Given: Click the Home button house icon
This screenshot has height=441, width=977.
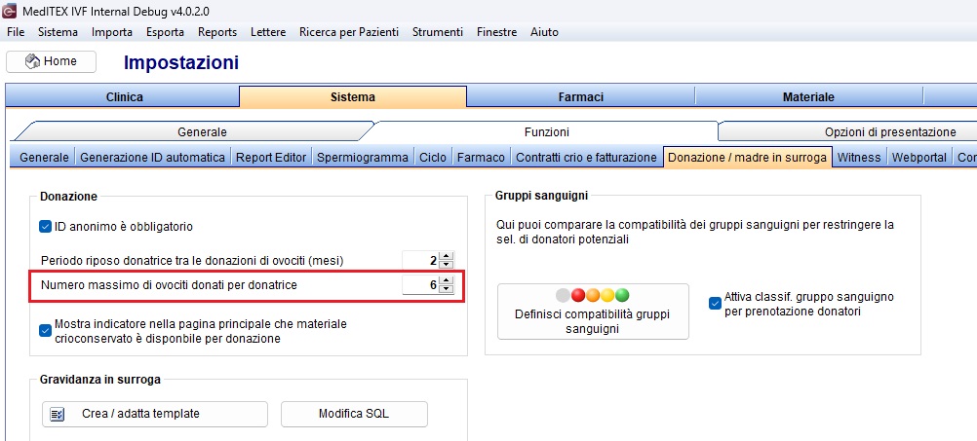Looking at the screenshot, I should (x=32, y=61).
